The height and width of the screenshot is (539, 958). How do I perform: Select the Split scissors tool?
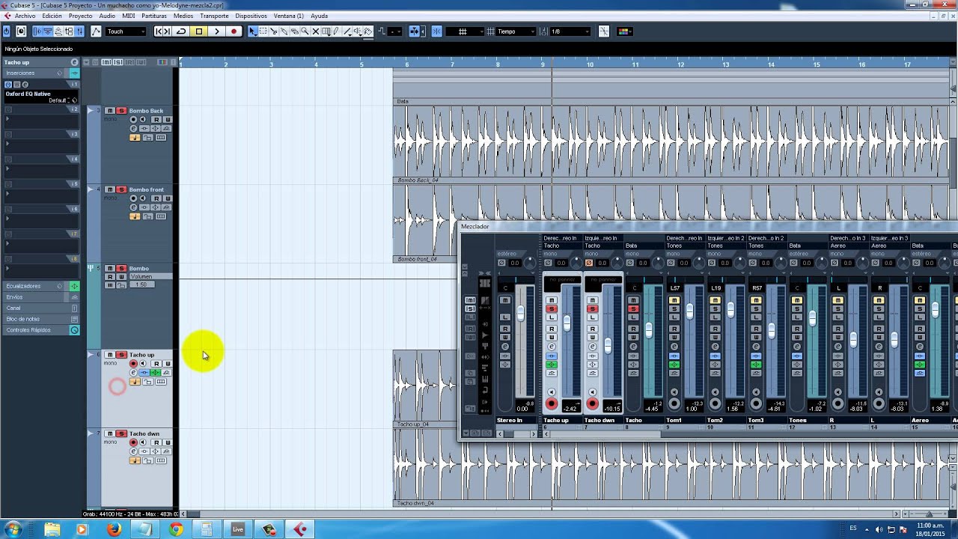(x=274, y=31)
